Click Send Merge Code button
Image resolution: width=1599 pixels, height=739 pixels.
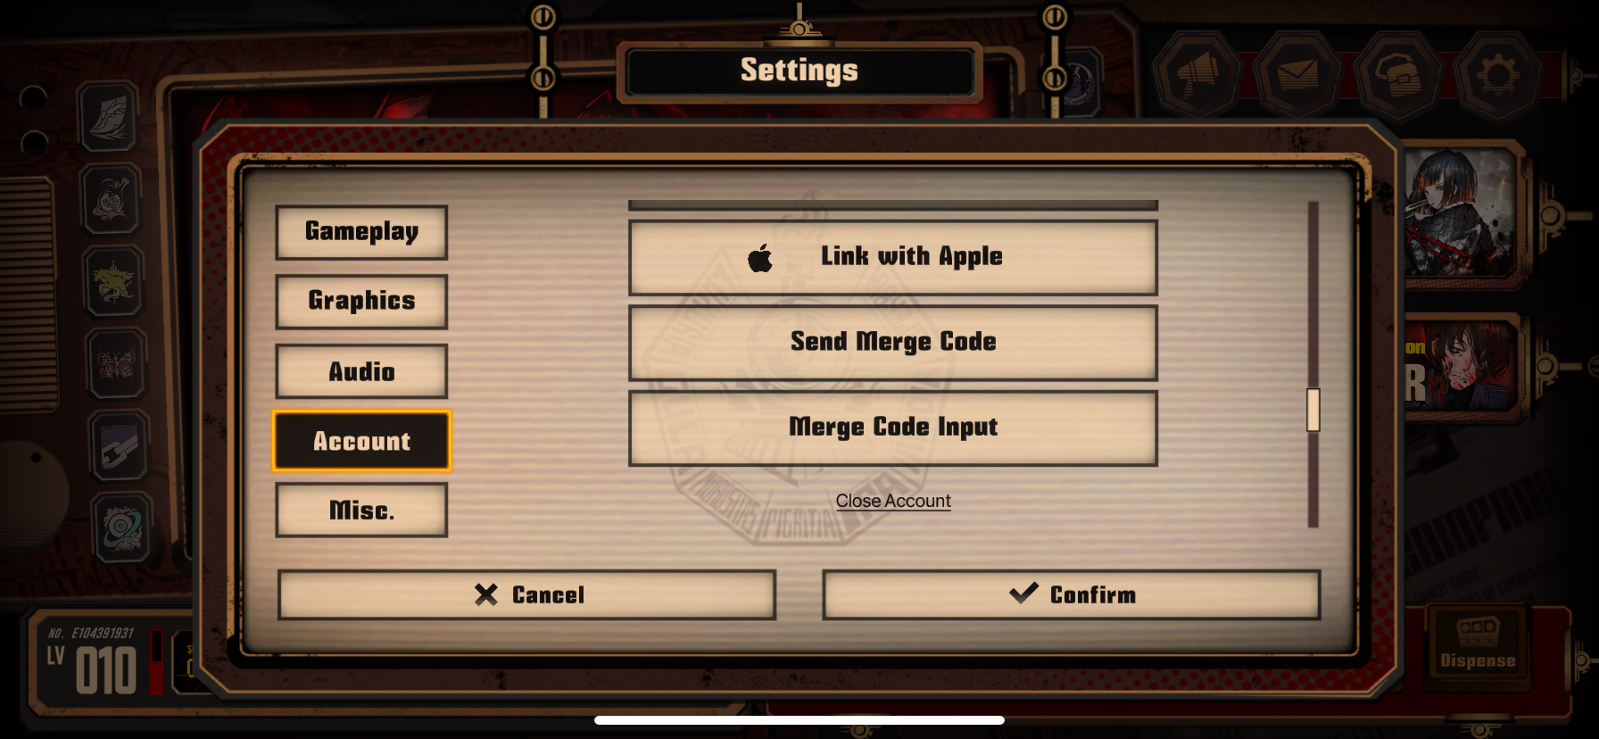(893, 343)
